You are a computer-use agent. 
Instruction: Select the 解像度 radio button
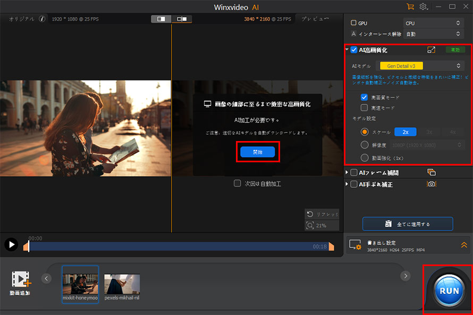coord(365,145)
